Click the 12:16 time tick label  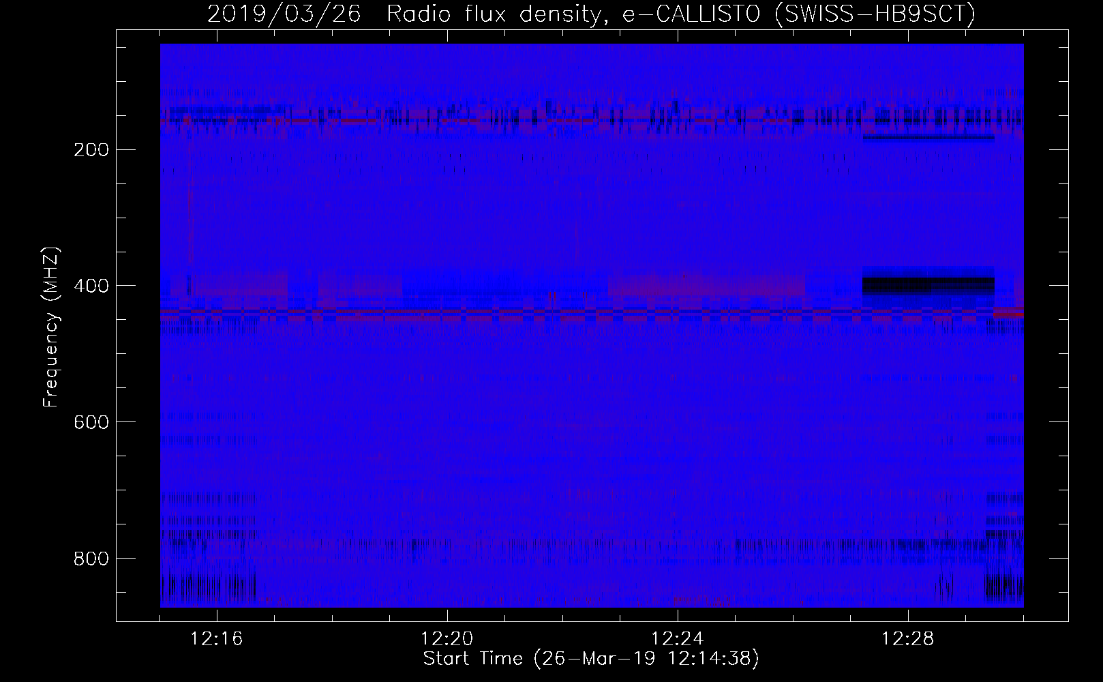pos(217,639)
